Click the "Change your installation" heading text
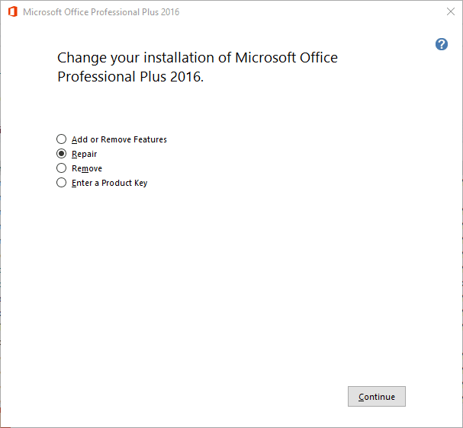 click(x=198, y=67)
